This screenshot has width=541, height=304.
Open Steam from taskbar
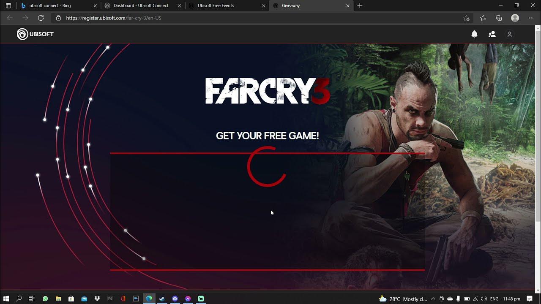(x=162, y=299)
